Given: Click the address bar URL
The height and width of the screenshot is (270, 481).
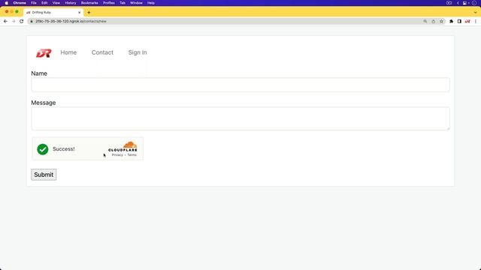Looking at the screenshot, I should coord(71,22).
